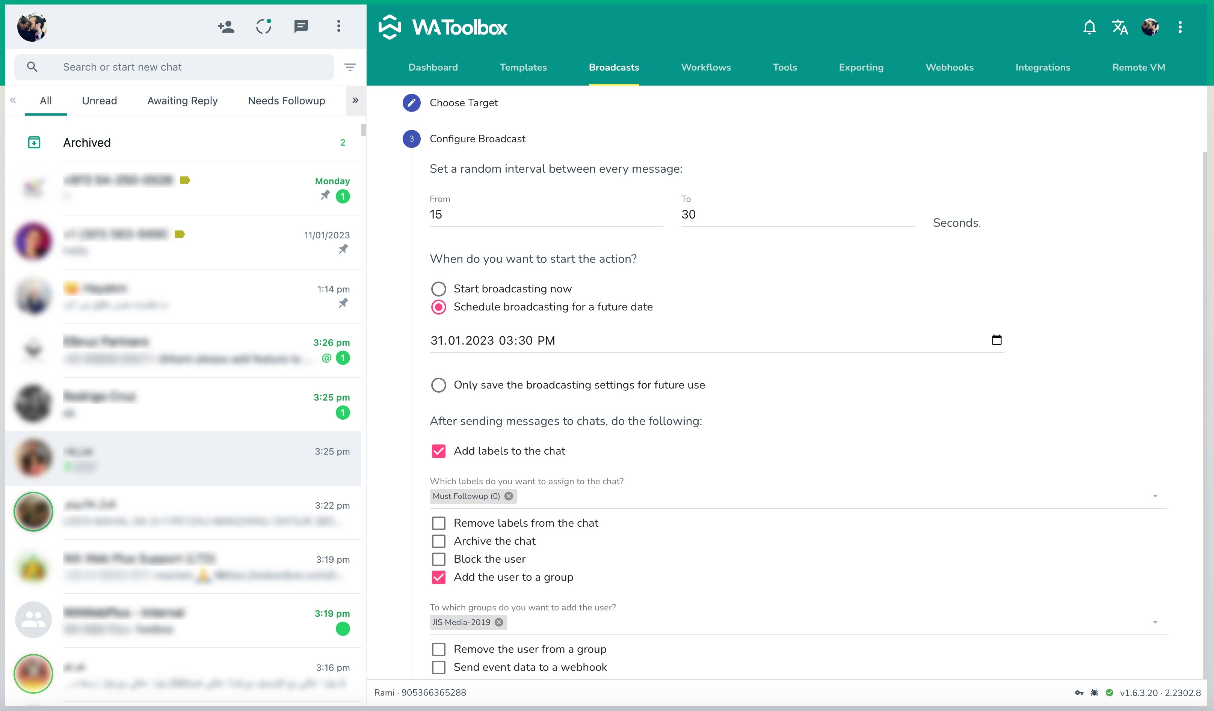Viewport: 1214px width, 711px height.
Task: Open the calendar date picker icon
Action: (996, 340)
